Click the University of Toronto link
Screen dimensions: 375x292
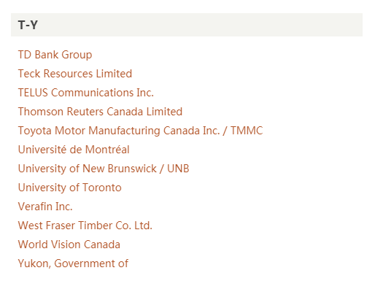click(x=69, y=188)
